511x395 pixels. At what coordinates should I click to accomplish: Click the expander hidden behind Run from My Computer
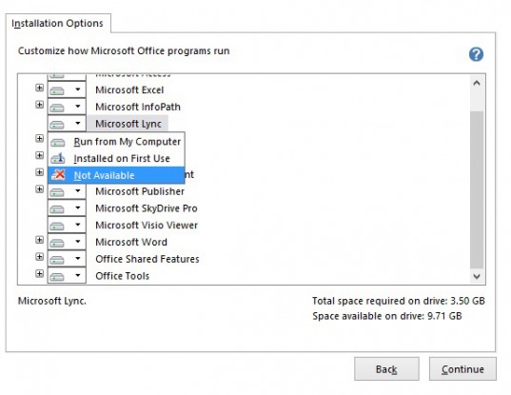tap(39, 139)
